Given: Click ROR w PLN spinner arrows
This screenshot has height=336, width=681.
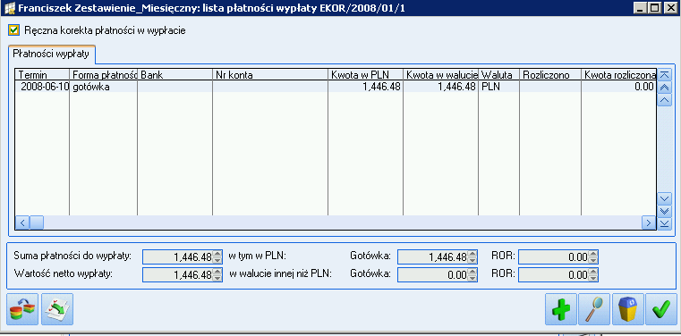Looking at the screenshot, I should click(593, 256).
